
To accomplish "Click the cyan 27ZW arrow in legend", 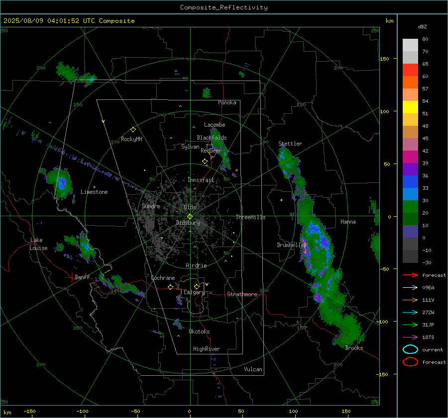I will coord(410,313).
